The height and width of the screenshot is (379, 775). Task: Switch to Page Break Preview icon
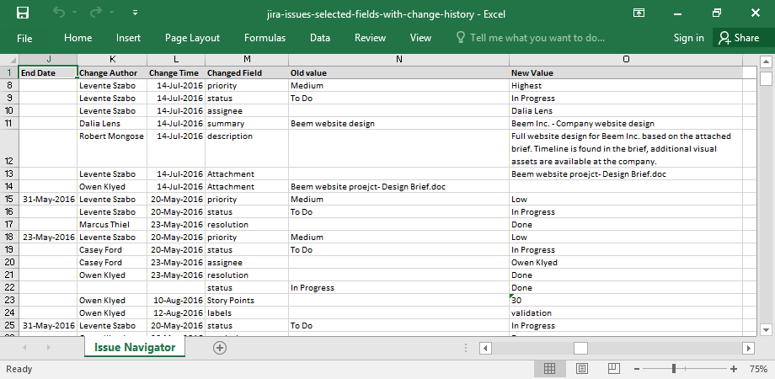click(614, 369)
